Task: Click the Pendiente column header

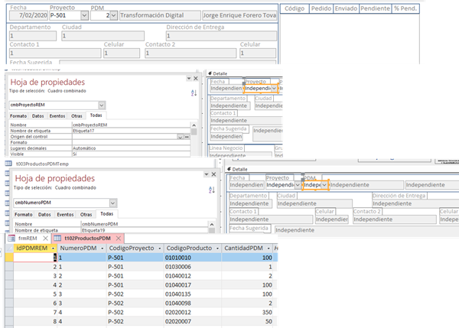Action: (x=374, y=8)
